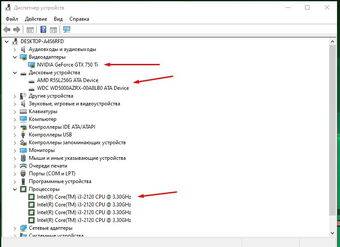Expand the Другие устройства category
This screenshot has width=340, height=247.
pyautogui.click(x=15, y=96)
